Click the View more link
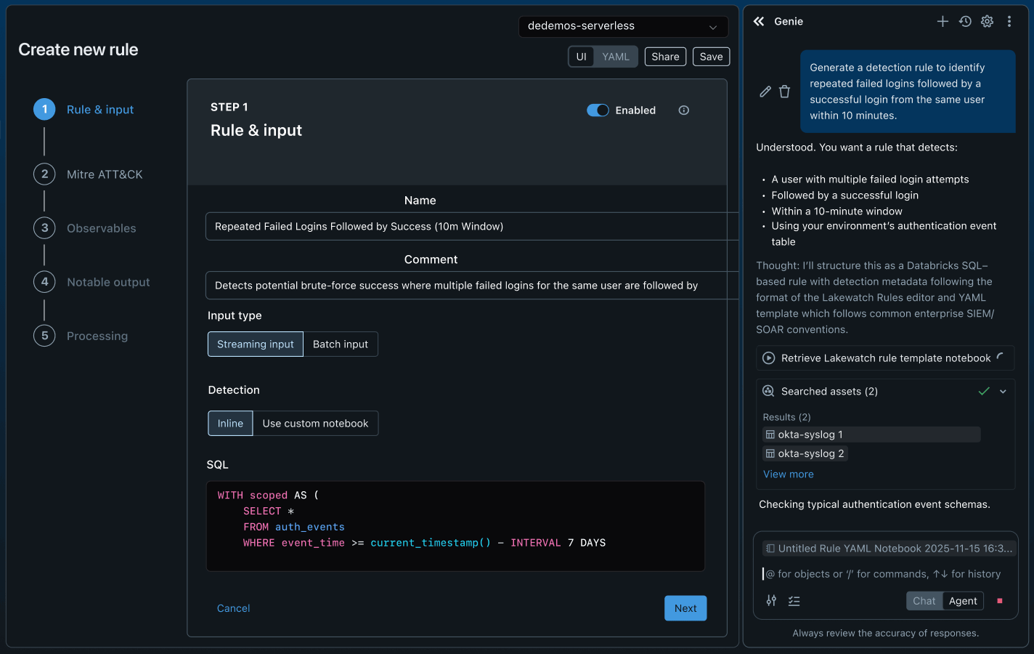Screen dimensions: 1034x654 click(788, 475)
